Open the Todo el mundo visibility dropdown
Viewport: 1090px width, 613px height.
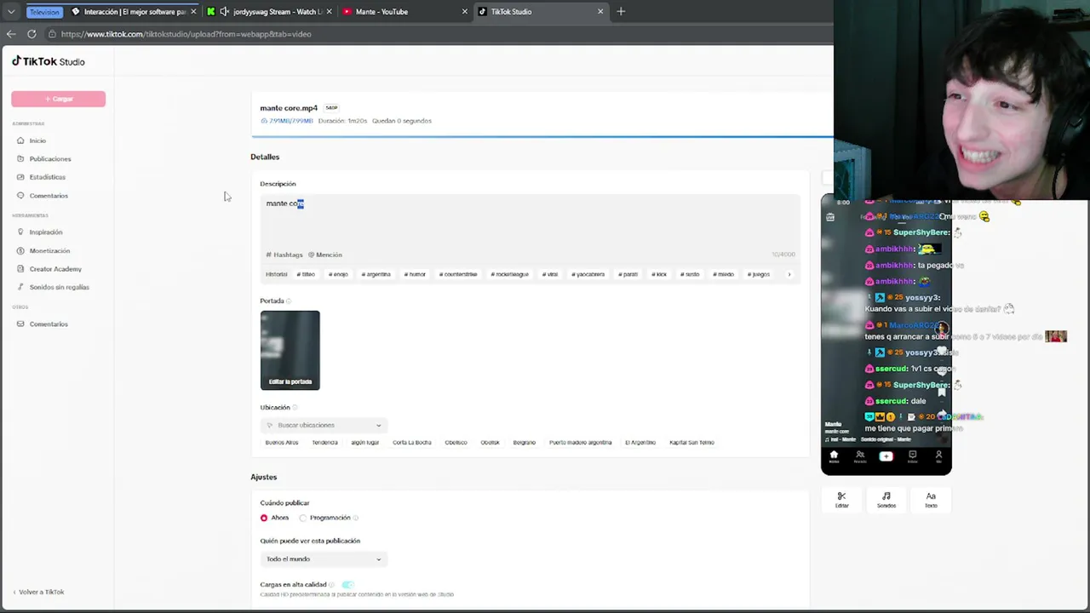point(323,559)
